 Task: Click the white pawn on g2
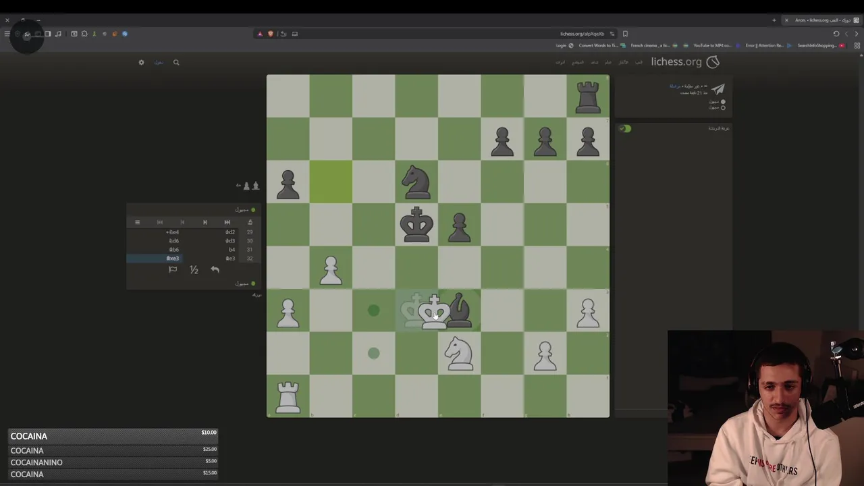[x=545, y=354]
